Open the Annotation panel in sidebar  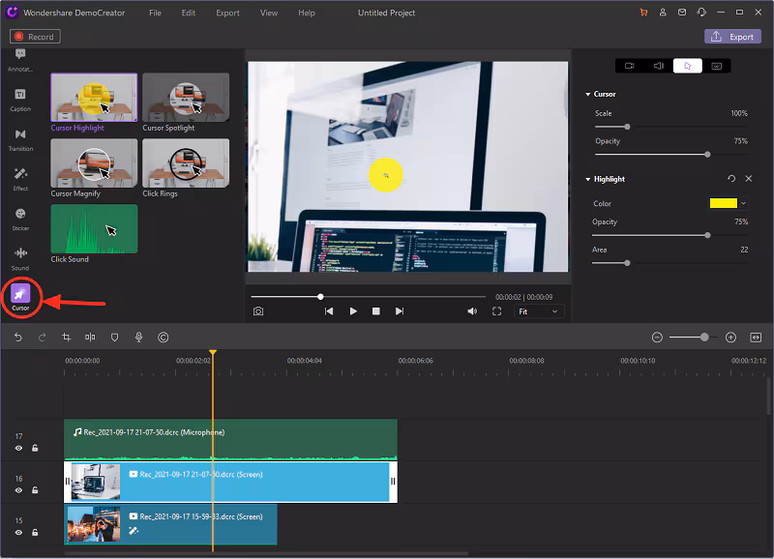point(20,60)
